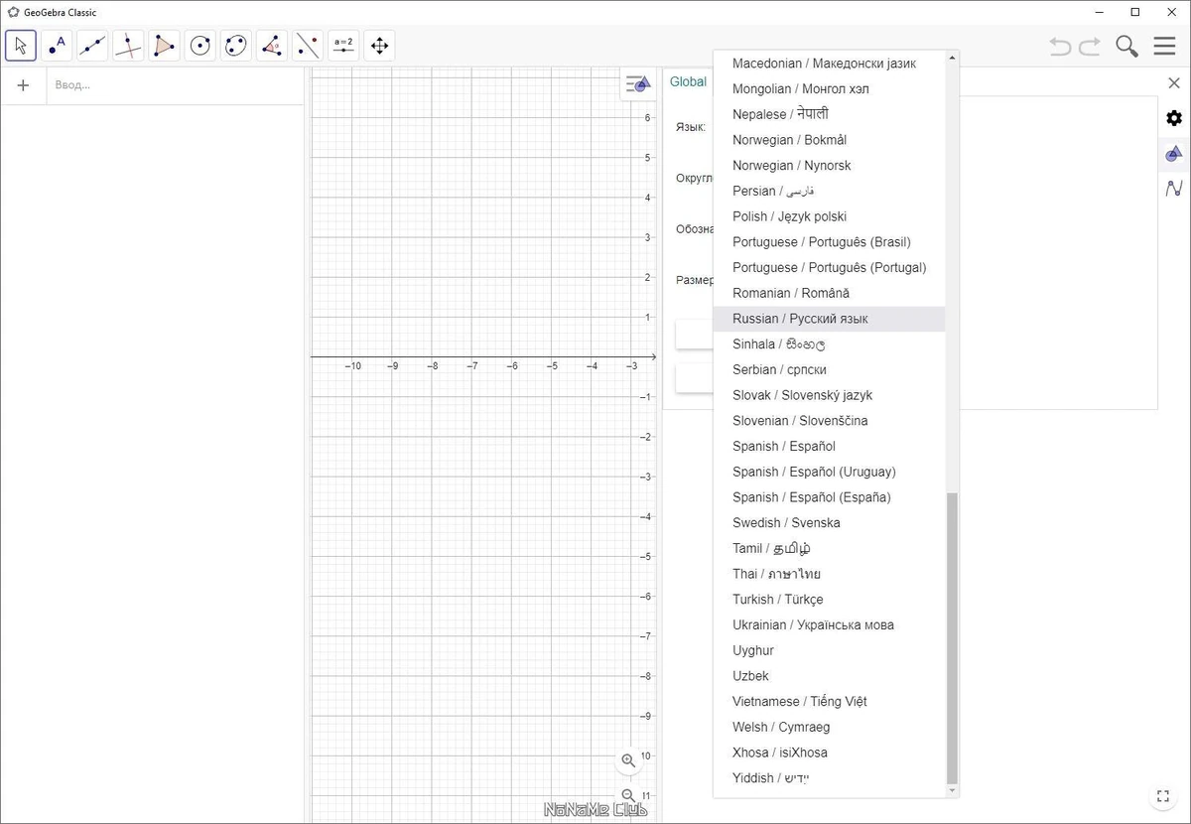
Task: Choose Vietnamese / Tiếng Việt
Action: tap(829, 702)
